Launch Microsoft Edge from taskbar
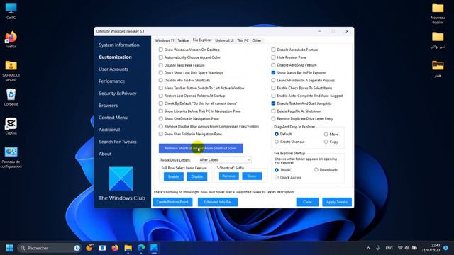 141,248
